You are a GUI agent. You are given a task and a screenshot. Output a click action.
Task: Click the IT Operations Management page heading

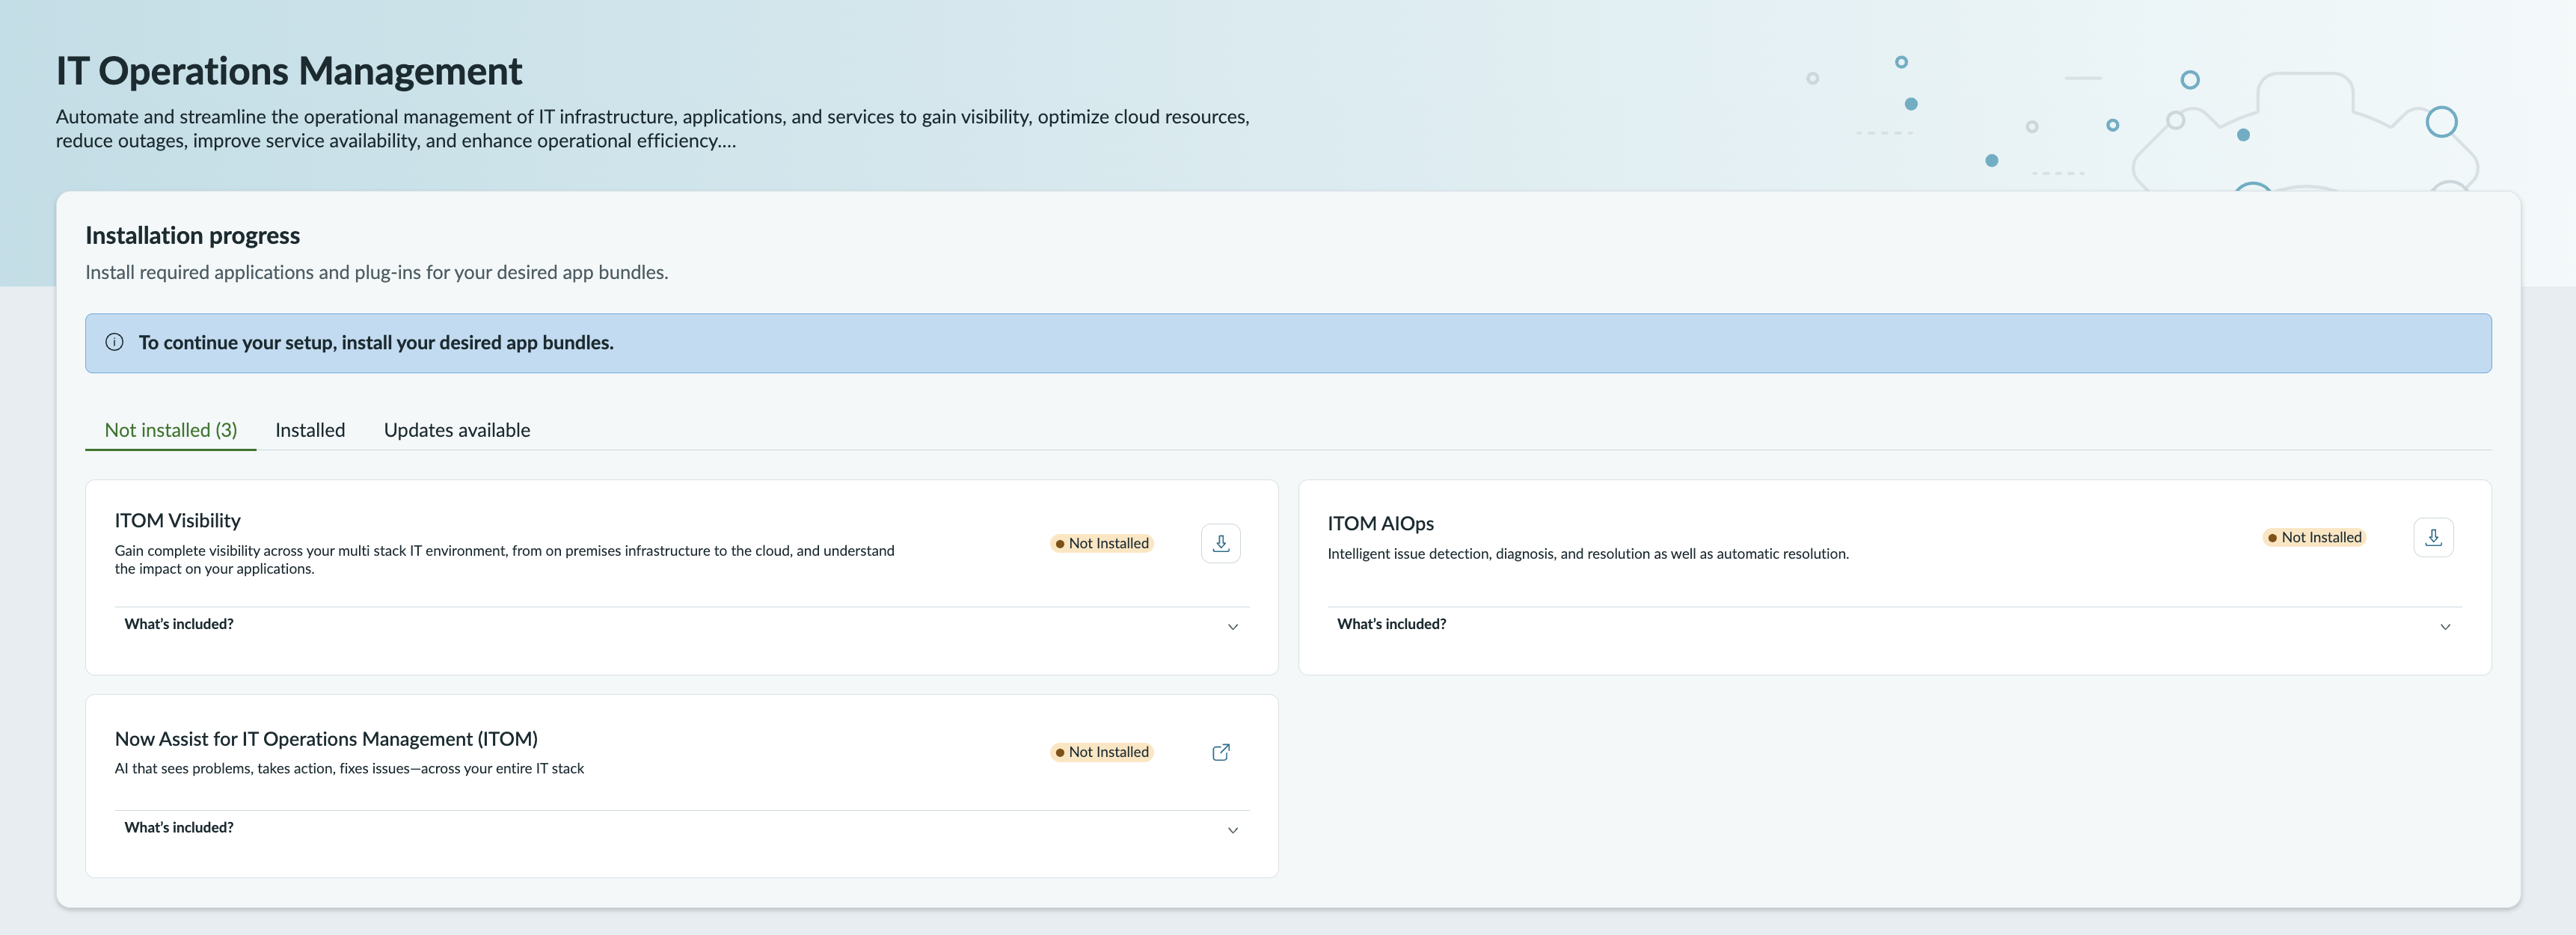pos(289,71)
